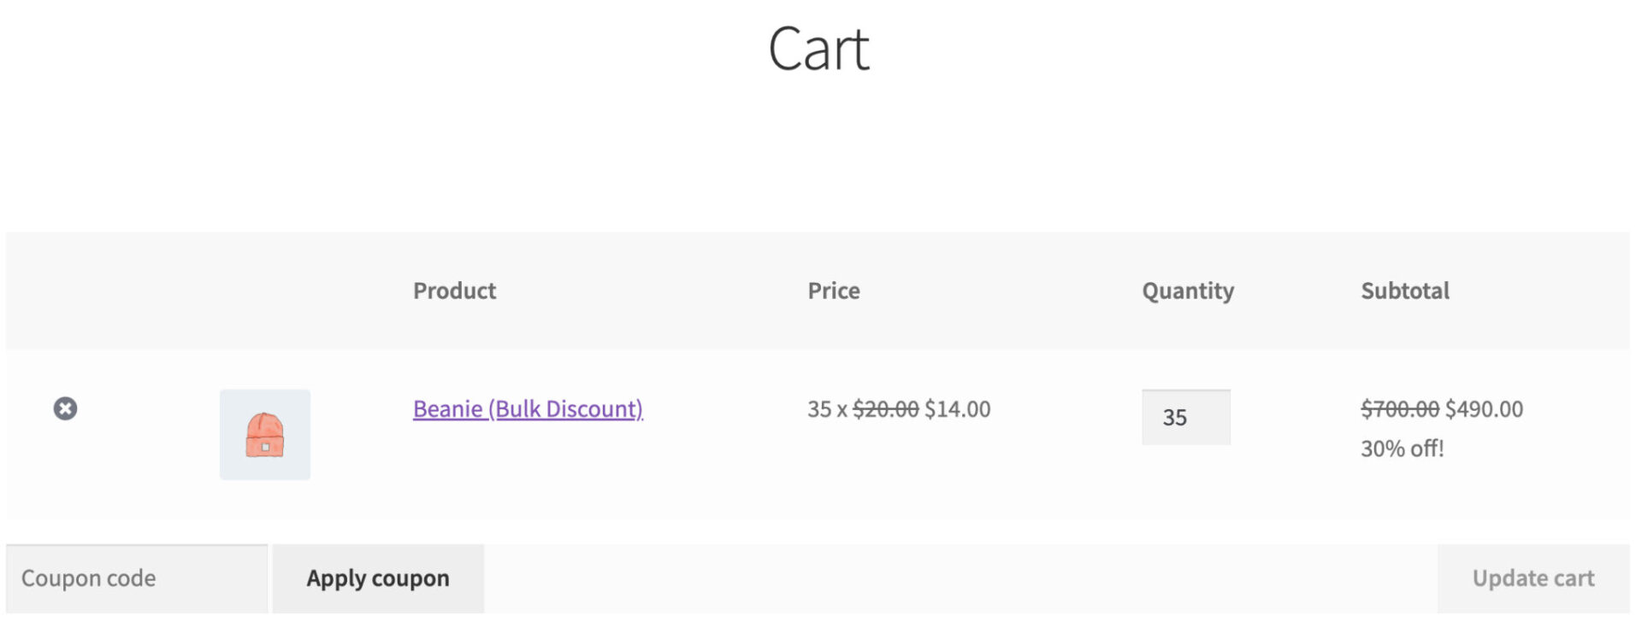The width and height of the screenshot is (1642, 628).
Task: Click the Quantity column header
Action: pos(1187,291)
